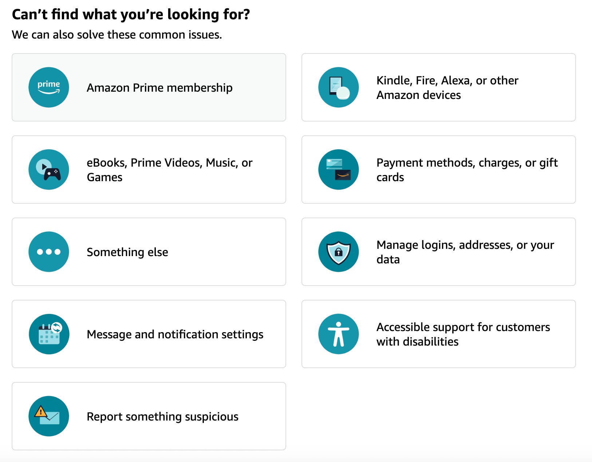The width and height of the screenshot is (592, 462).
Task: Click the prime logo circle icon
Action: [x=49, y=87]
